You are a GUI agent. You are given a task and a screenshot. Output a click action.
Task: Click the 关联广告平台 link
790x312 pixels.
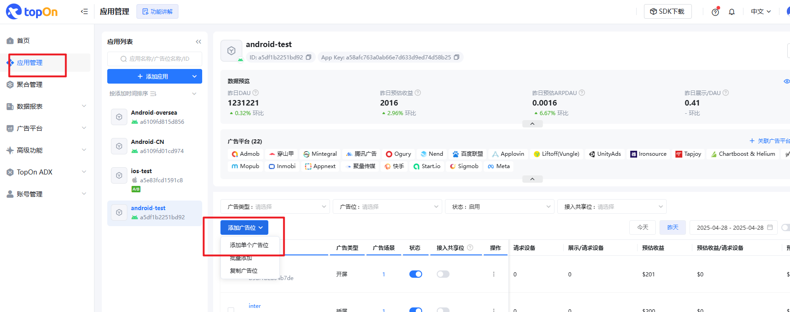click(x=769, y=141)
